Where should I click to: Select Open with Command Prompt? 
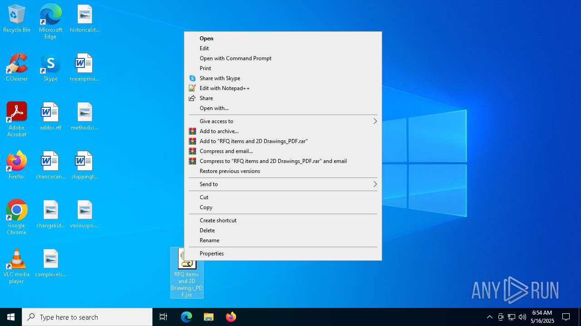point(283,58)
